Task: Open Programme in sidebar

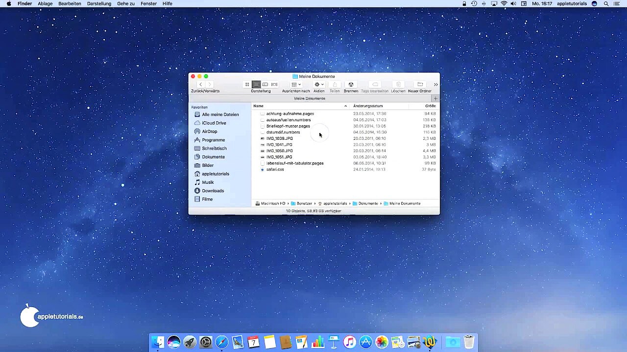Action: pyautogui.click(x=210, y=140)
